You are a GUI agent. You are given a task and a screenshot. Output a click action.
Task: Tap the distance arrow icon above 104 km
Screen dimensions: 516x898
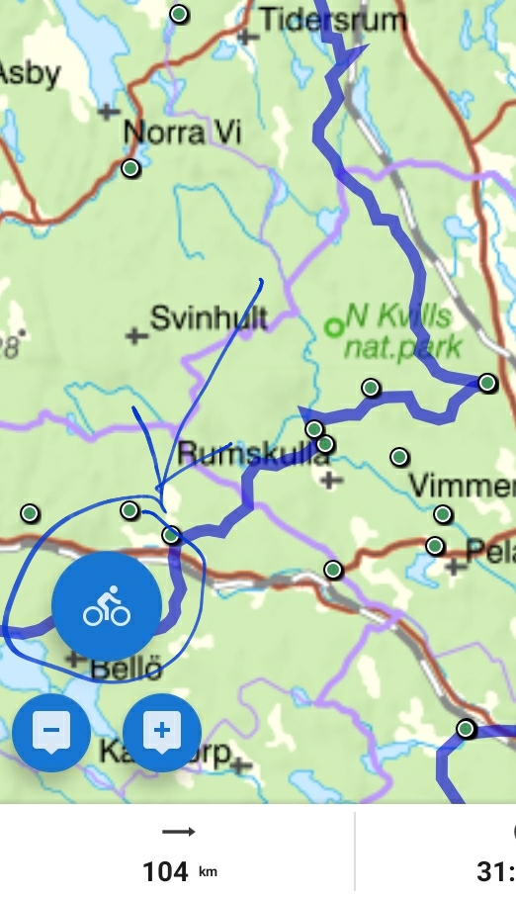click(179, 832)
